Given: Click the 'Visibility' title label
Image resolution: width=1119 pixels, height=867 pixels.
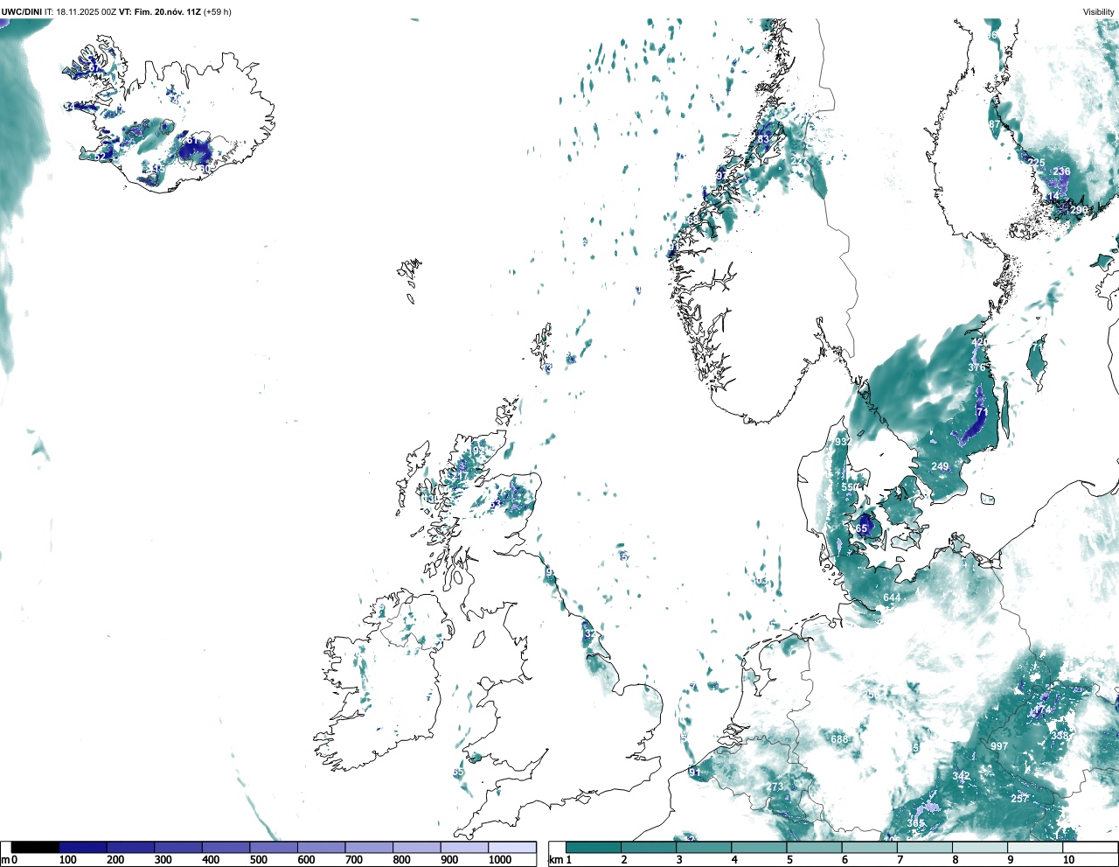Looking at the screenshot, I should 1098,11.
